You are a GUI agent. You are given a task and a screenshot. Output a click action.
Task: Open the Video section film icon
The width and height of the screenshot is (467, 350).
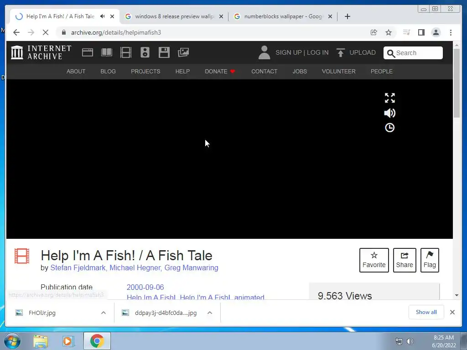coord(126,52)
